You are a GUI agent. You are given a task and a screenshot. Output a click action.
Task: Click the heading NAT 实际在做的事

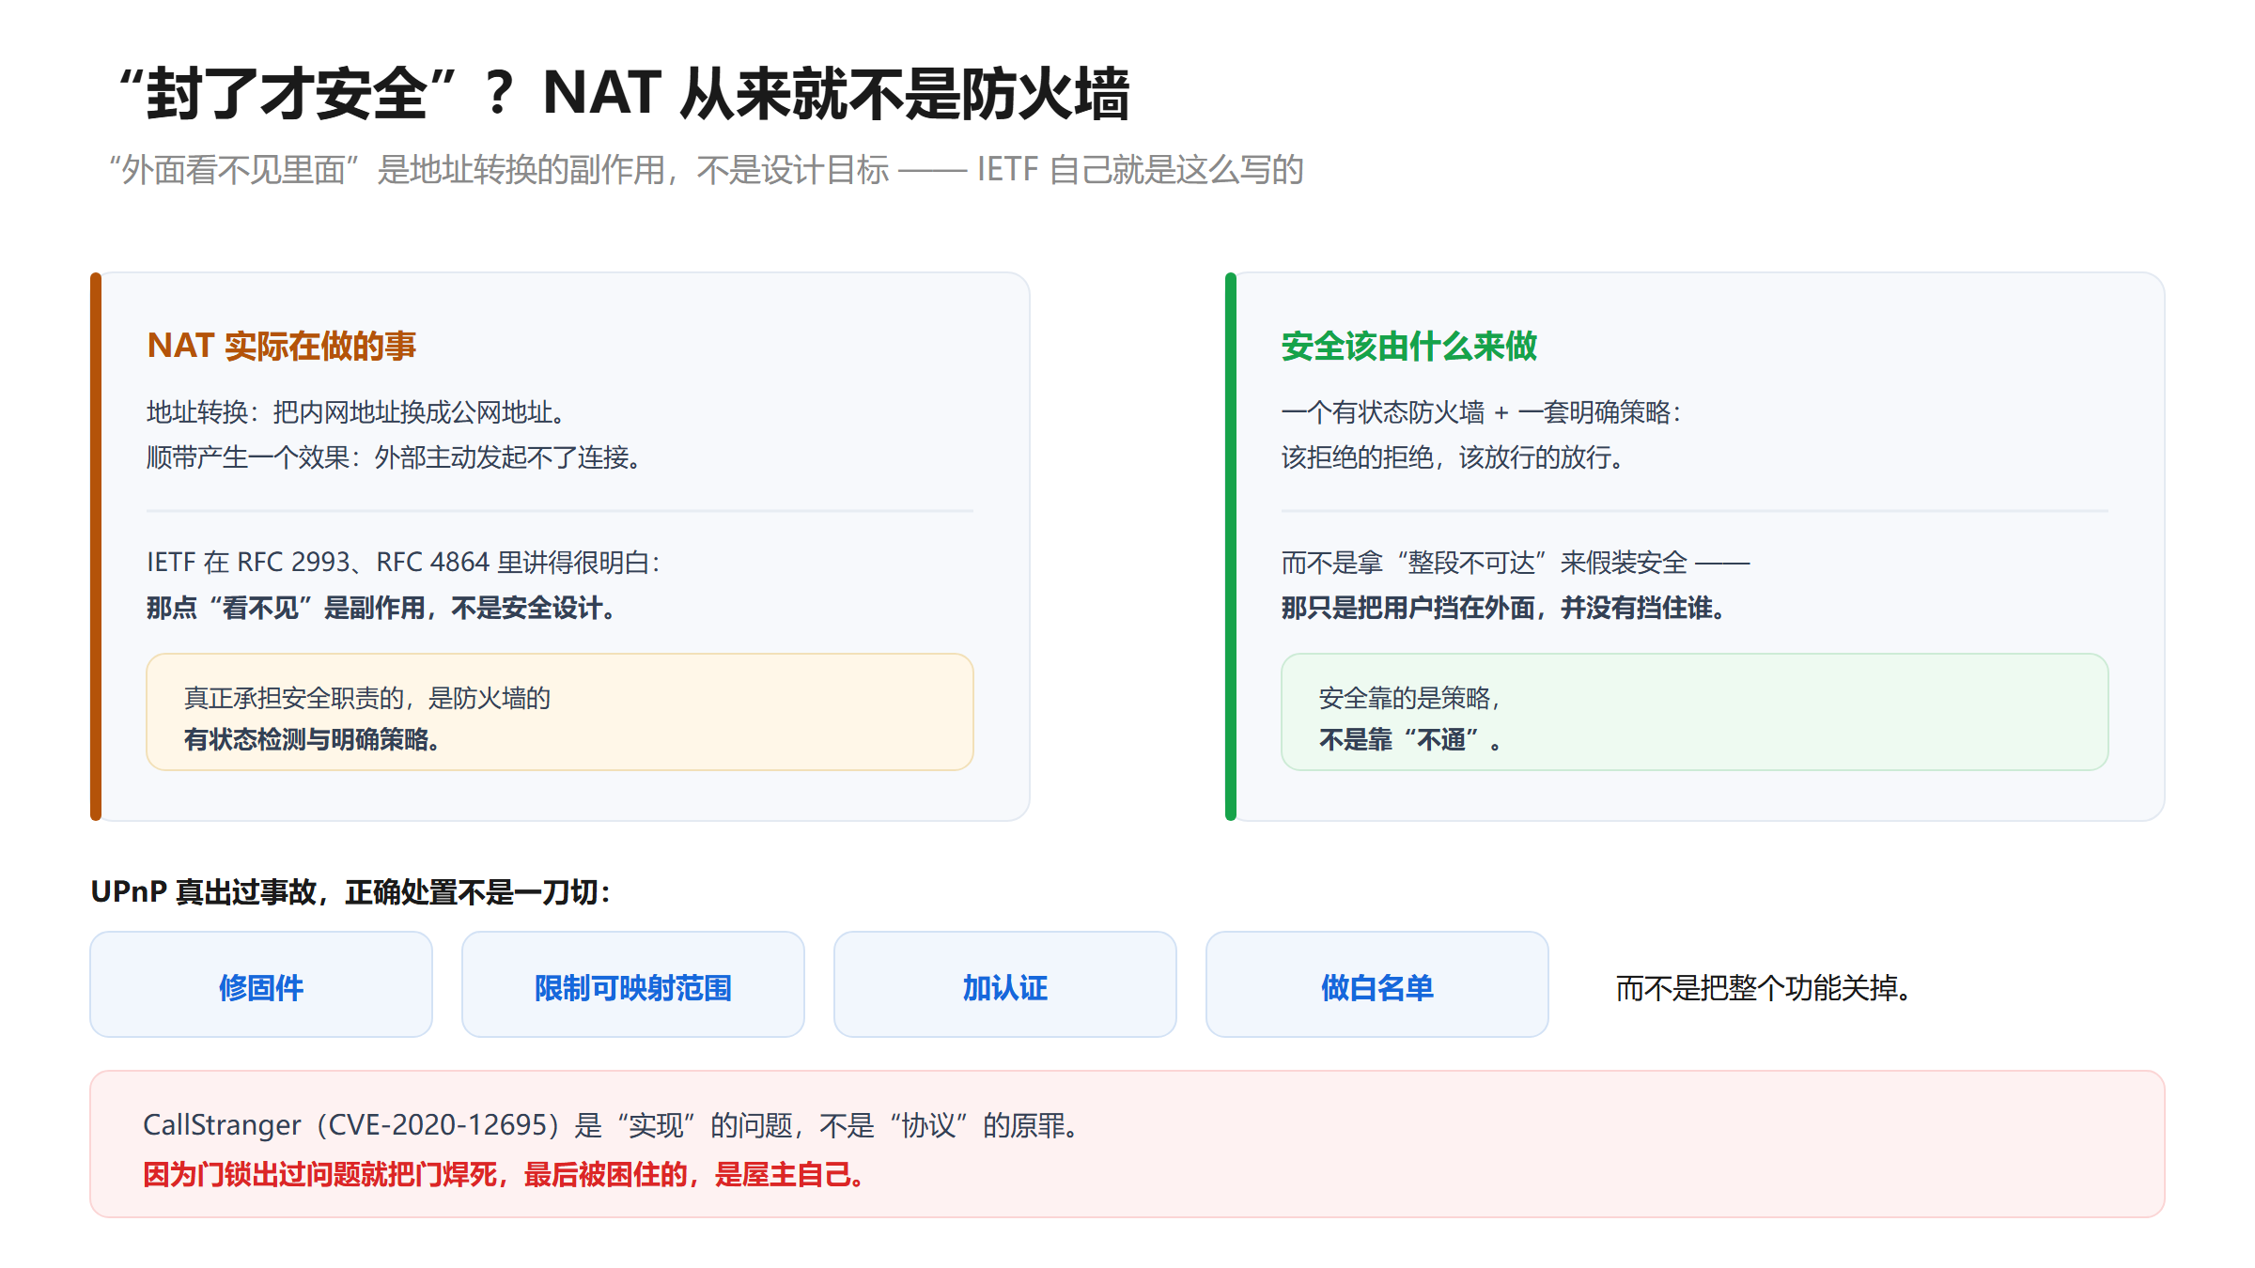pyautogui.click(x=282, y=346)
